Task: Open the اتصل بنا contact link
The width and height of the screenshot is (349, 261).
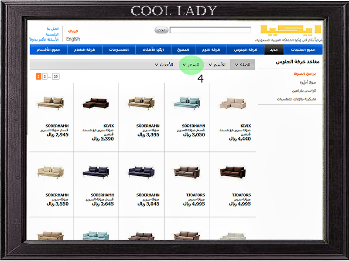Action: pos(53,29)
